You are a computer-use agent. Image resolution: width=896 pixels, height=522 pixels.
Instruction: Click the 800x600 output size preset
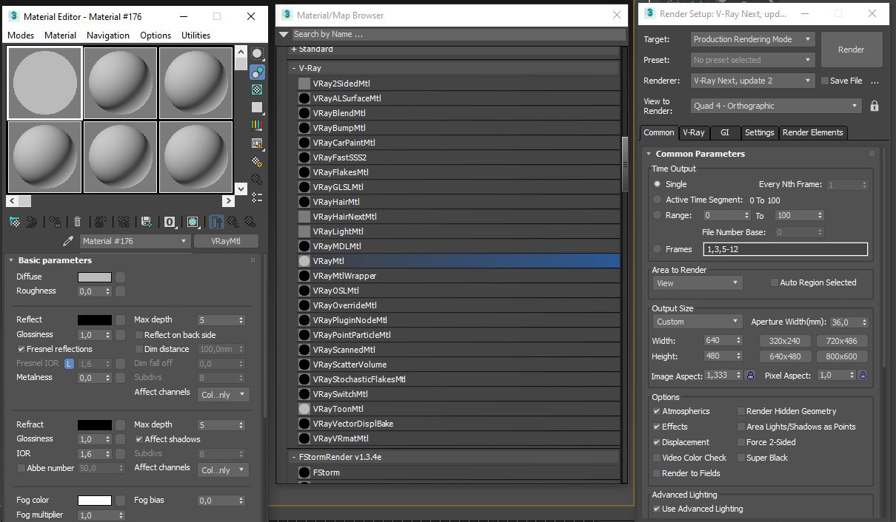coord(842,356)
